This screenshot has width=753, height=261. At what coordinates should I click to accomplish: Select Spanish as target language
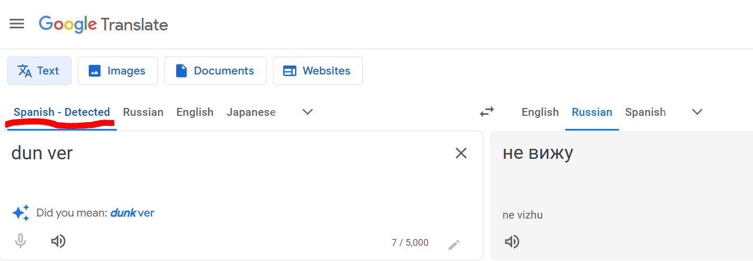pyautogui.click(x=645, y=112)
